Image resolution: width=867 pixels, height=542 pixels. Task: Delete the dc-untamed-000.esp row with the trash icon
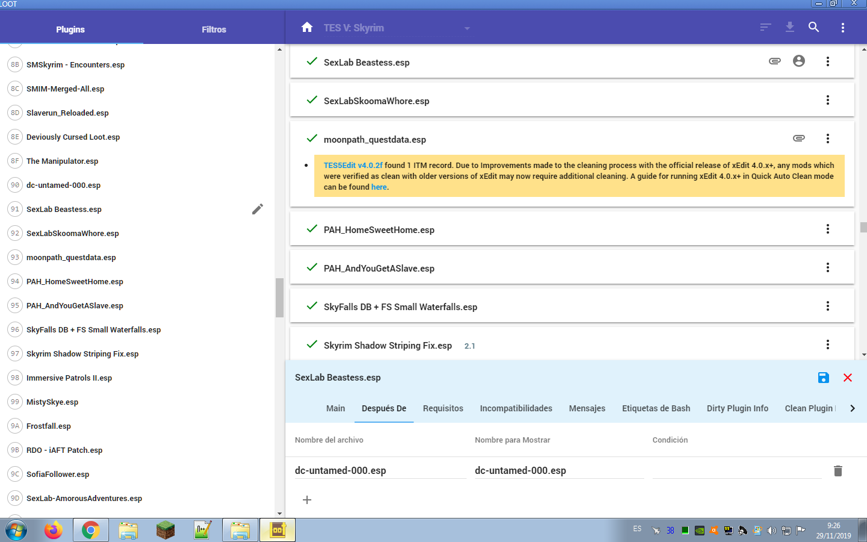pyautogui.click(x=838, y=471)
